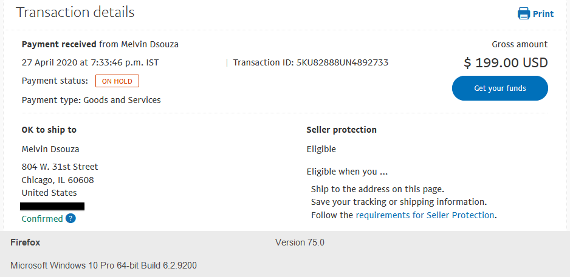Click the printer icon
Image resolution: width=570 pixels, height=277 pixels.
tap(523, 13)
